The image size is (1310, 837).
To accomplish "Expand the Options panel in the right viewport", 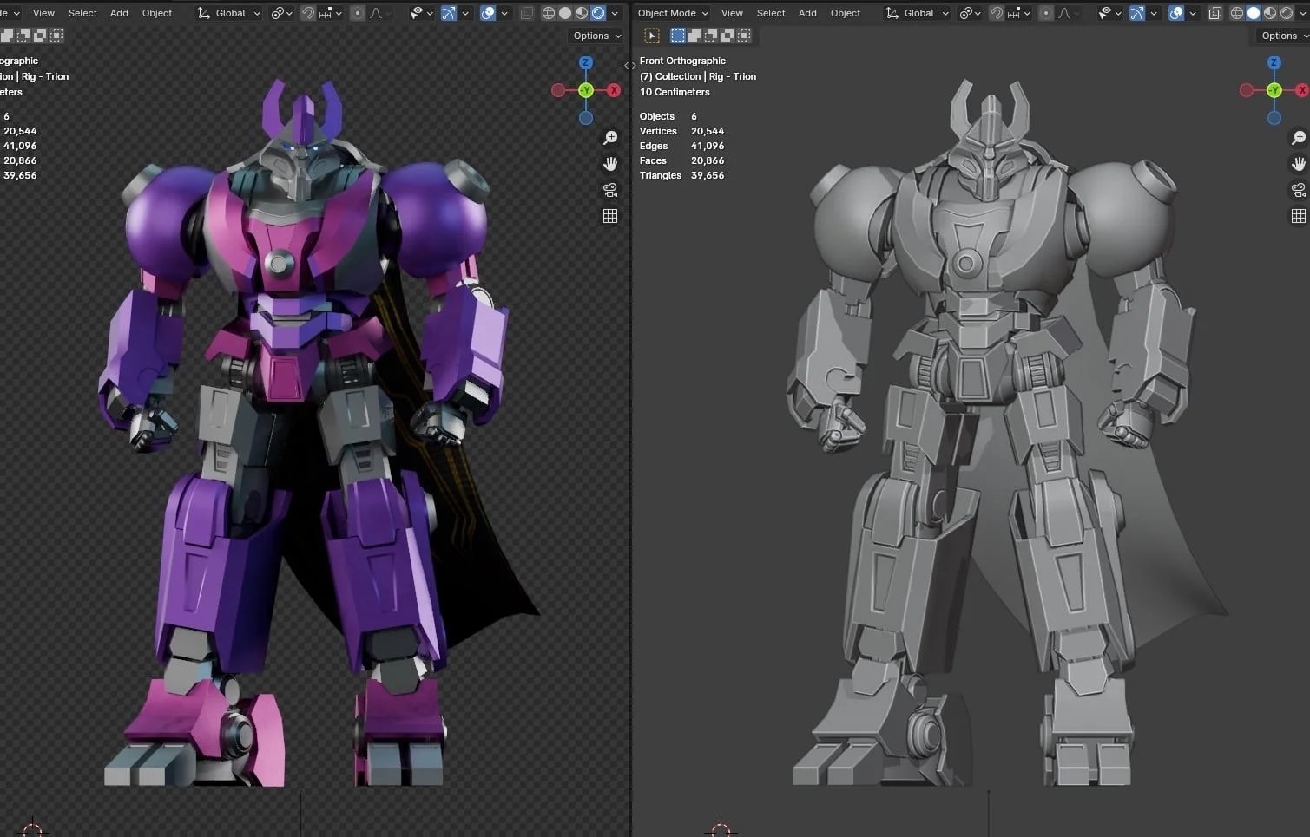I will pyautogui.click(x=1280, y=36).
